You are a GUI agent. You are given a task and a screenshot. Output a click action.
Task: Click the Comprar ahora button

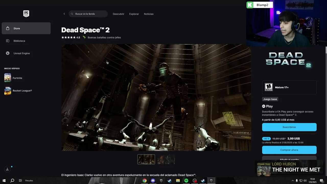tap(289, 150)
